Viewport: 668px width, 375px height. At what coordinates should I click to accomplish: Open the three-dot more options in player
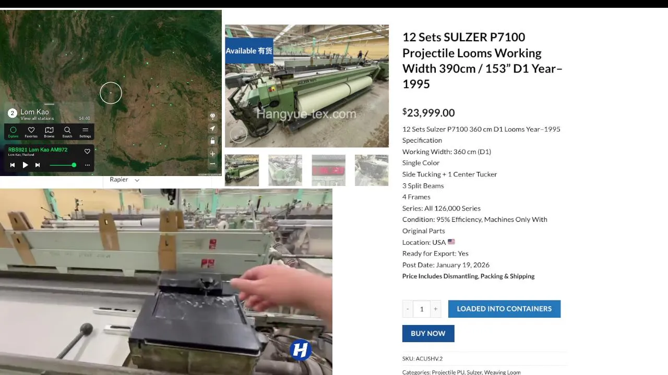(x=87, y=165)
